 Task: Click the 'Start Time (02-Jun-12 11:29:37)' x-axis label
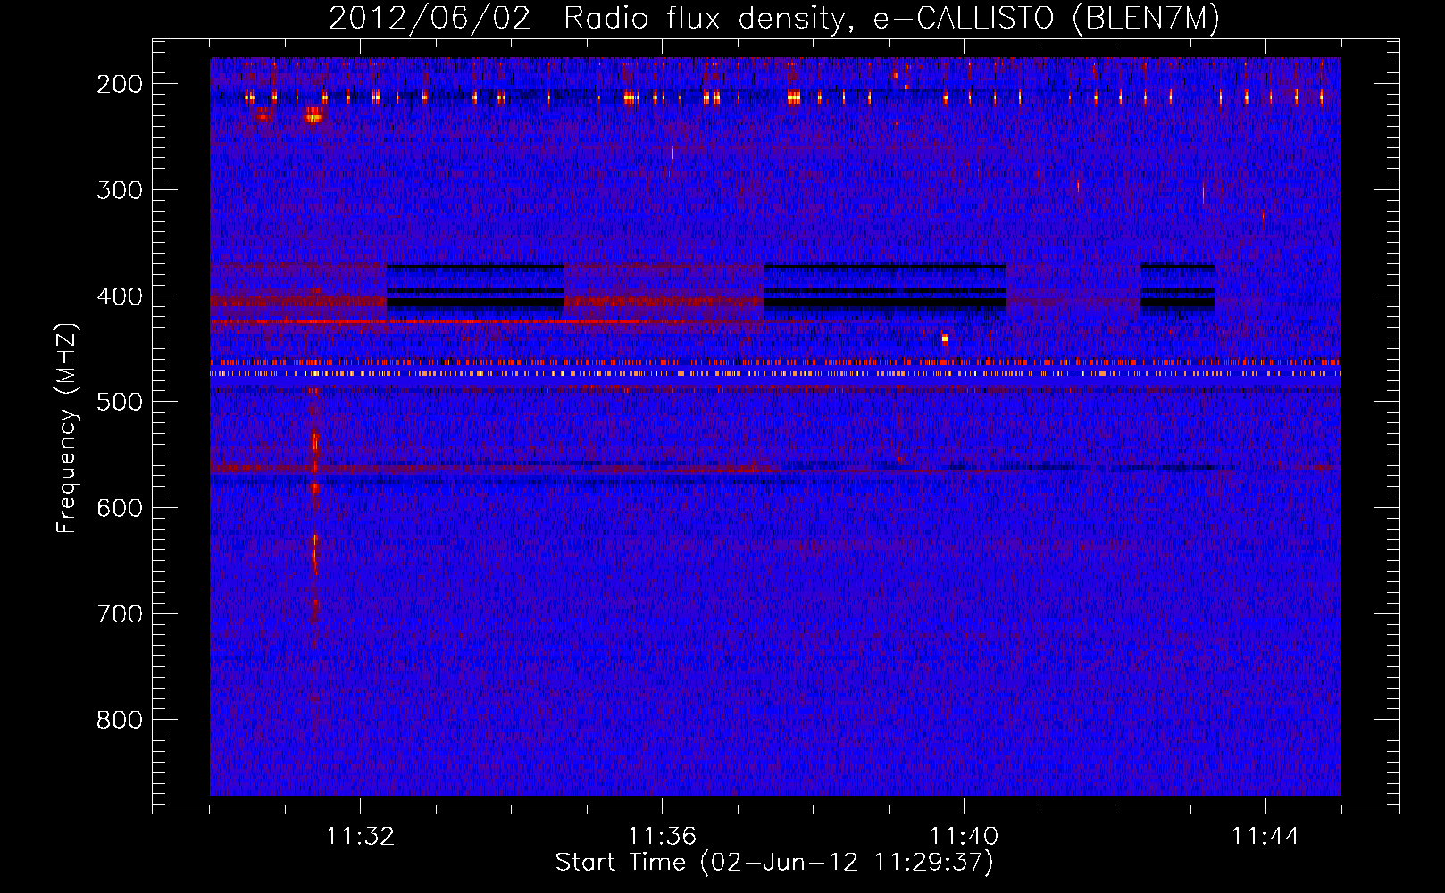pos(774,863)
